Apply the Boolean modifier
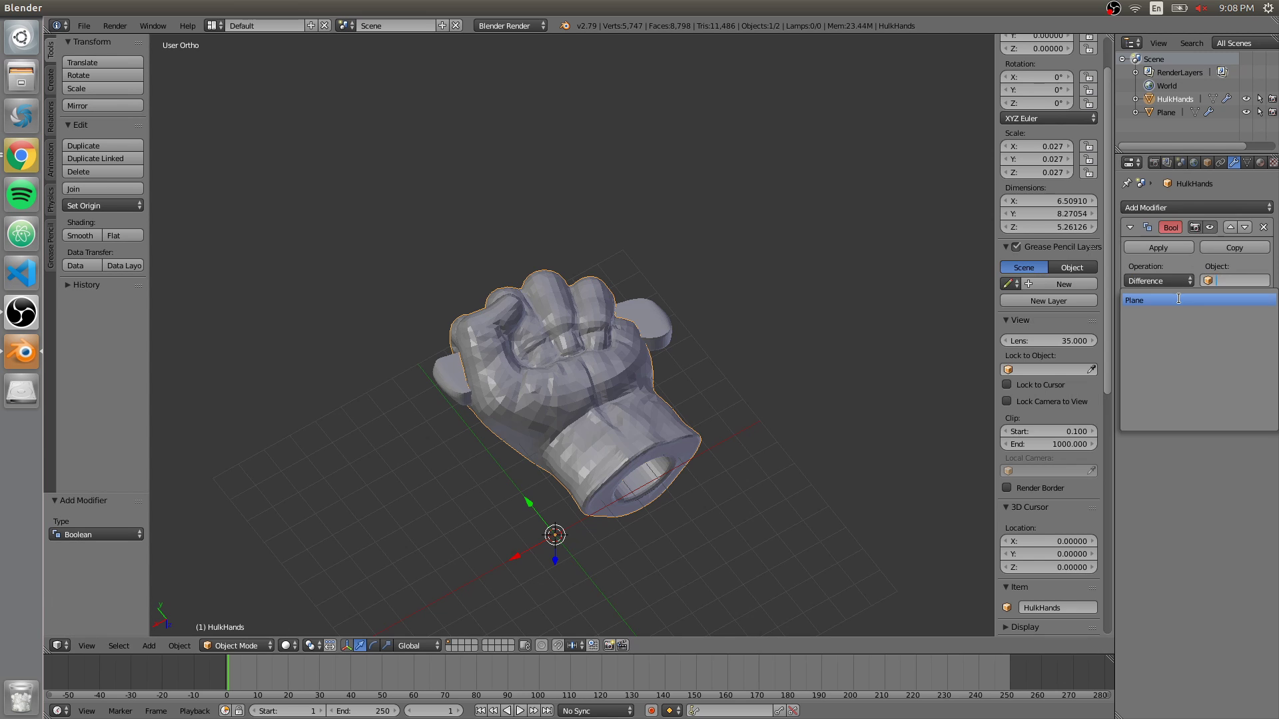The image size is (1279, 719). point(1158,247)
